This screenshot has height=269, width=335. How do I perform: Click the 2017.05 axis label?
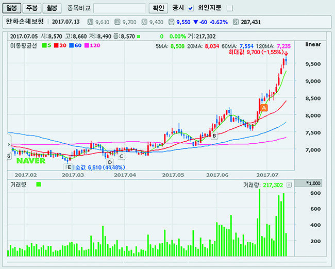pyautogui.click(x=173, y=175)
